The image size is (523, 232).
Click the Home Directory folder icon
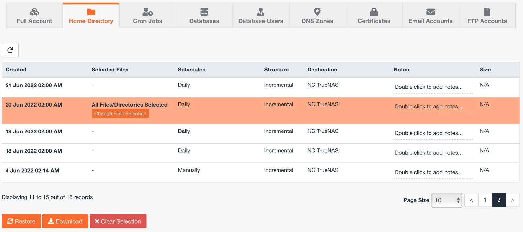91,12
